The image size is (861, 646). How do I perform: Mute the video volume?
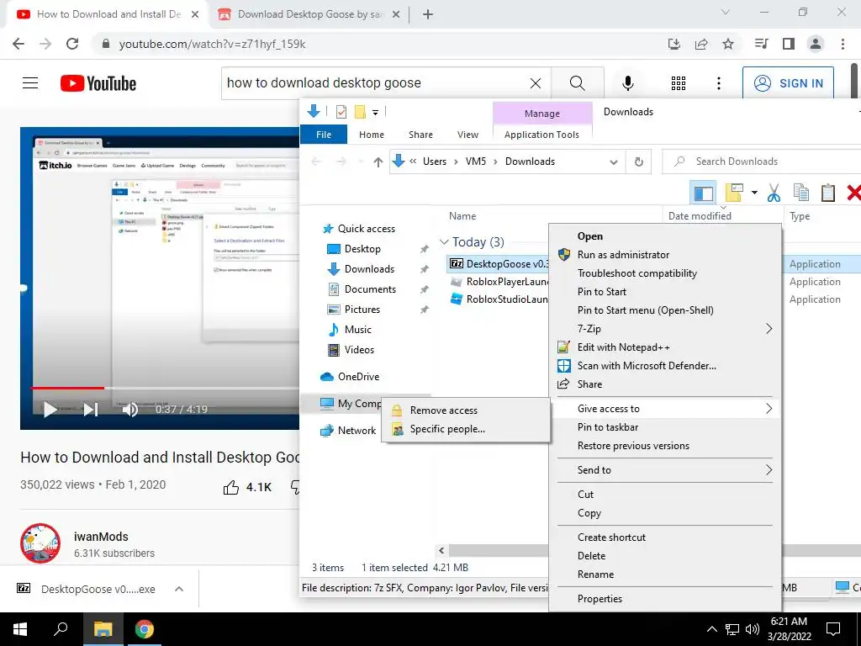point(129,410)
